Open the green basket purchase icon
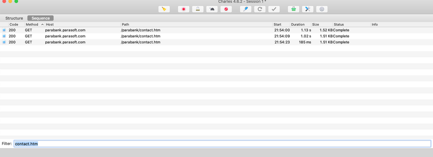 294,9
